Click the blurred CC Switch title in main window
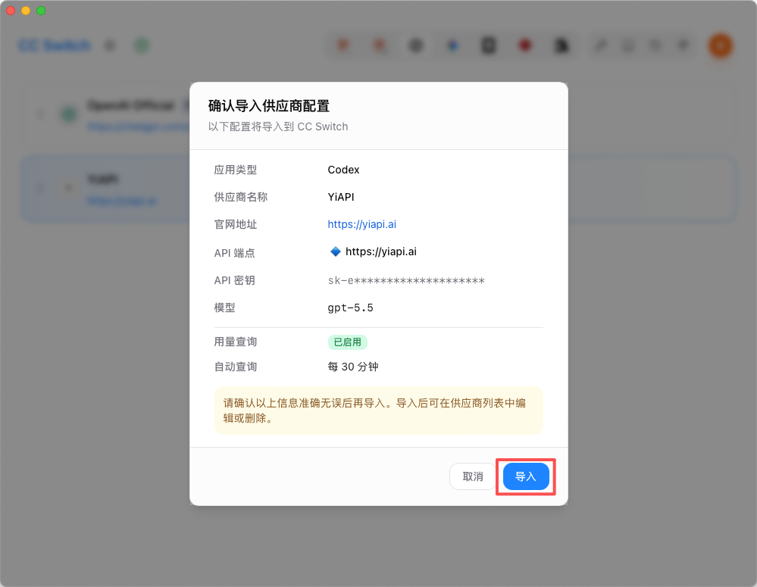This screenshot has height=587, width=757. pyautogui.click(x=54, y=46)
